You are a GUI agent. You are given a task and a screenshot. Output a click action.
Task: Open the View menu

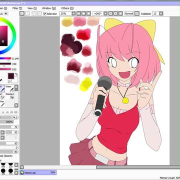coord(32,8)
